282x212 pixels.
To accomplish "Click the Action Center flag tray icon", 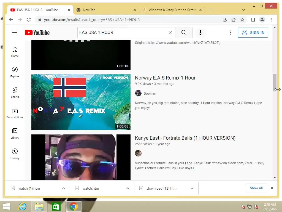I will coord(256,207).
